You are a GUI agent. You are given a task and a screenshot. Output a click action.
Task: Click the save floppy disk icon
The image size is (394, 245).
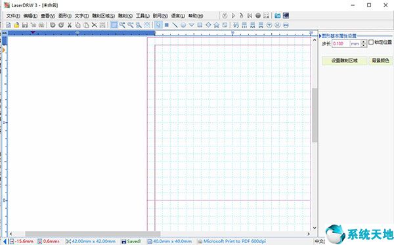coord(25,25)
